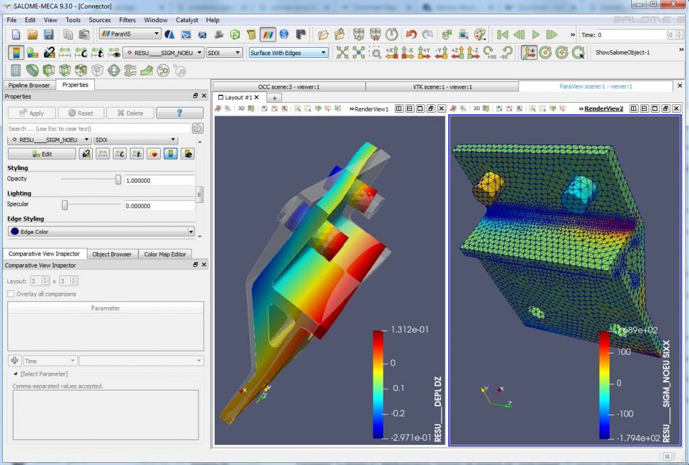Viewport: 689px width, 465px height.
Task: Click the Reset Camera icon
Action: click(342, 52)
